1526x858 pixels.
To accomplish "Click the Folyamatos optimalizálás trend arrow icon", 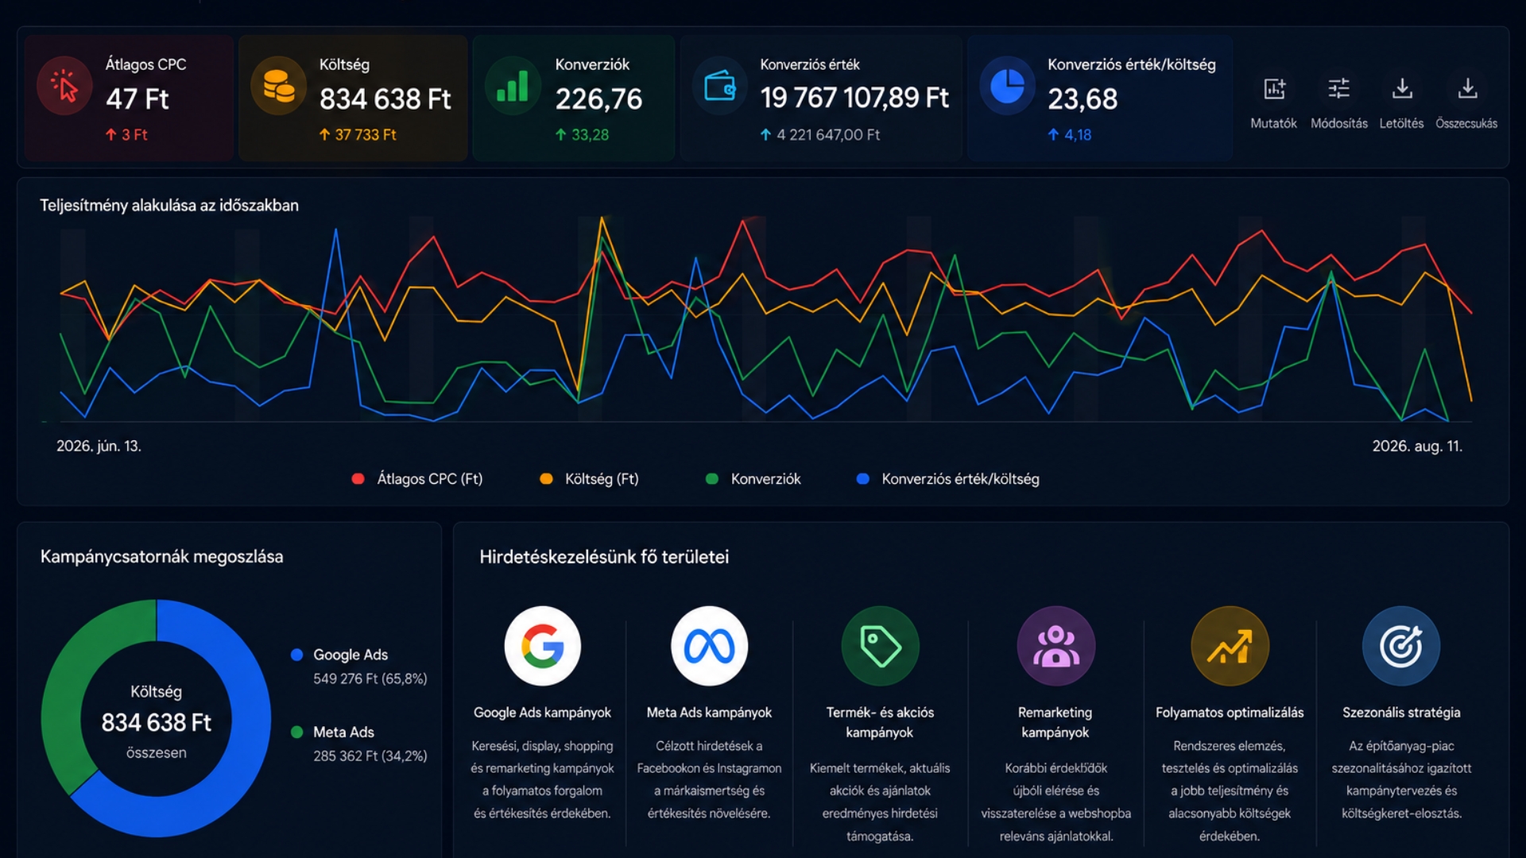I will (1230, 646).
